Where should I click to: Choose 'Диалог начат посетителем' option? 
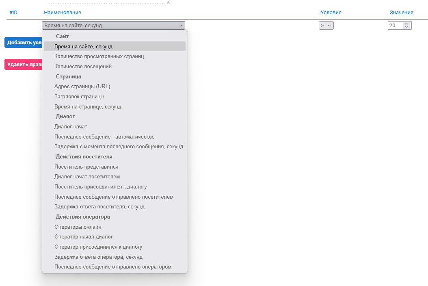click(87, 177)
